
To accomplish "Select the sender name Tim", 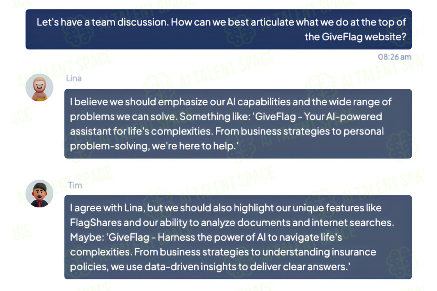I will 75,185.
